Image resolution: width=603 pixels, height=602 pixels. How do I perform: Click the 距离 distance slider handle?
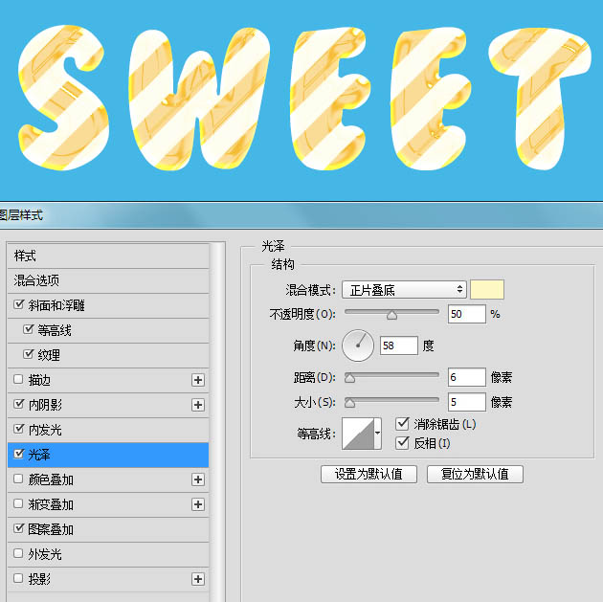pos(349,379)
